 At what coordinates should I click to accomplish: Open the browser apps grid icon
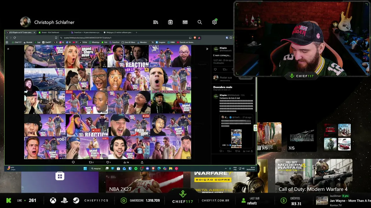tap(7, 42)
